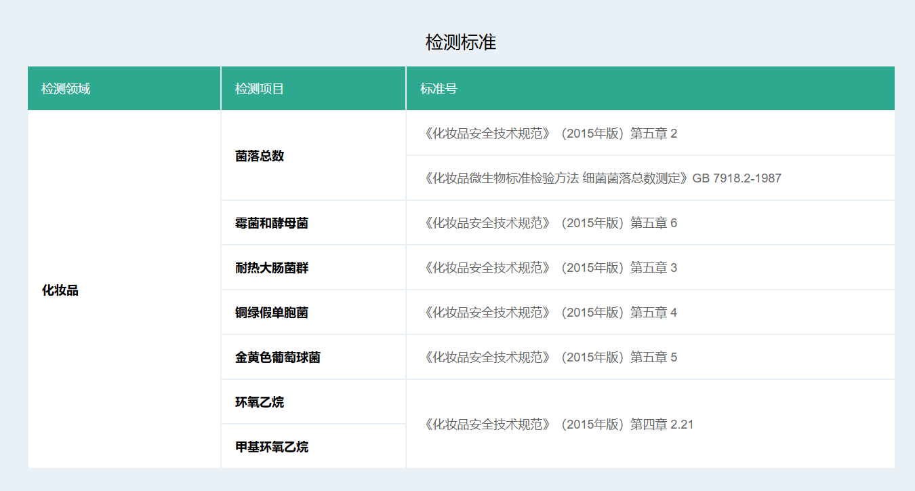Click the 检测项目 column header

pyautogui.click(x=259, y=89)
